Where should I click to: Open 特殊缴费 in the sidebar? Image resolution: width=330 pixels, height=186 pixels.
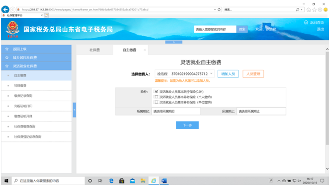pos(36,85)
